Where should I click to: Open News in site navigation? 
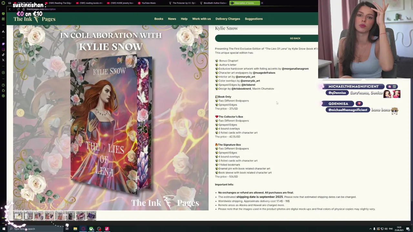[172, 19]
